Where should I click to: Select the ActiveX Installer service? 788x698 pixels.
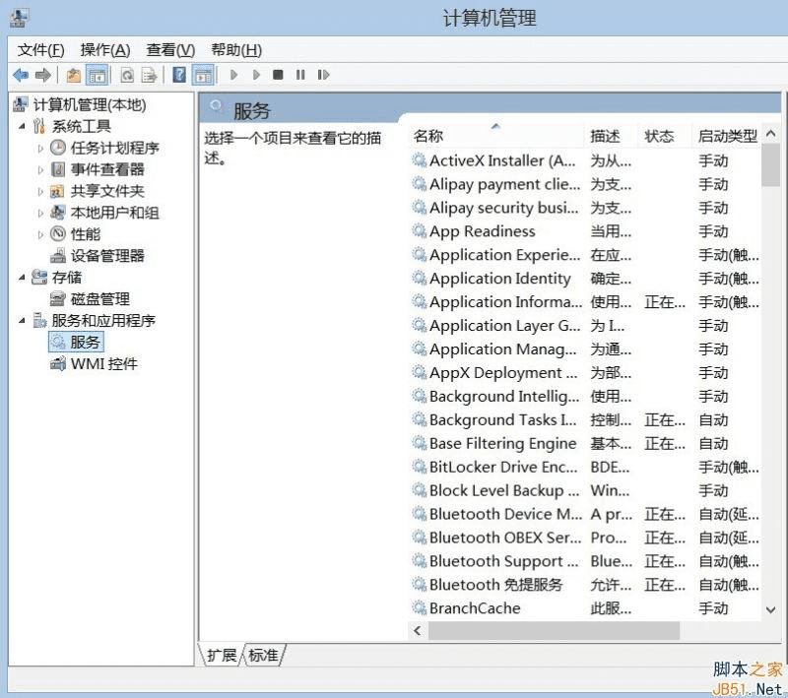[x=585, y=160]
